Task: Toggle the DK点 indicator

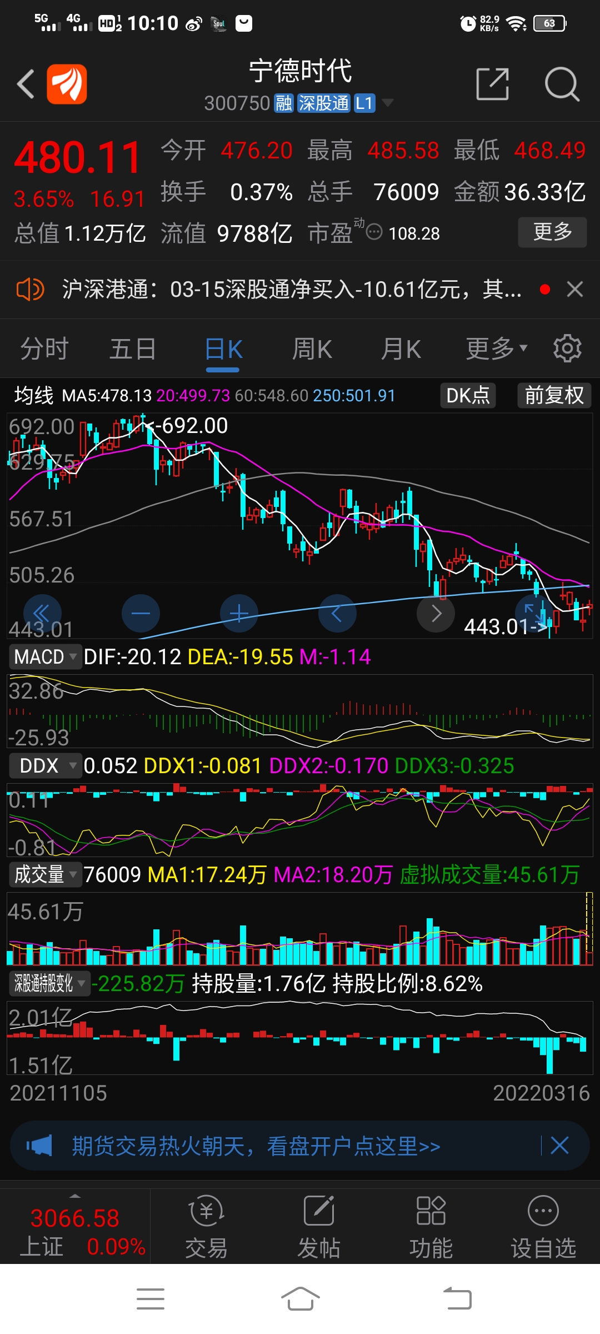Action: point(468,395)
